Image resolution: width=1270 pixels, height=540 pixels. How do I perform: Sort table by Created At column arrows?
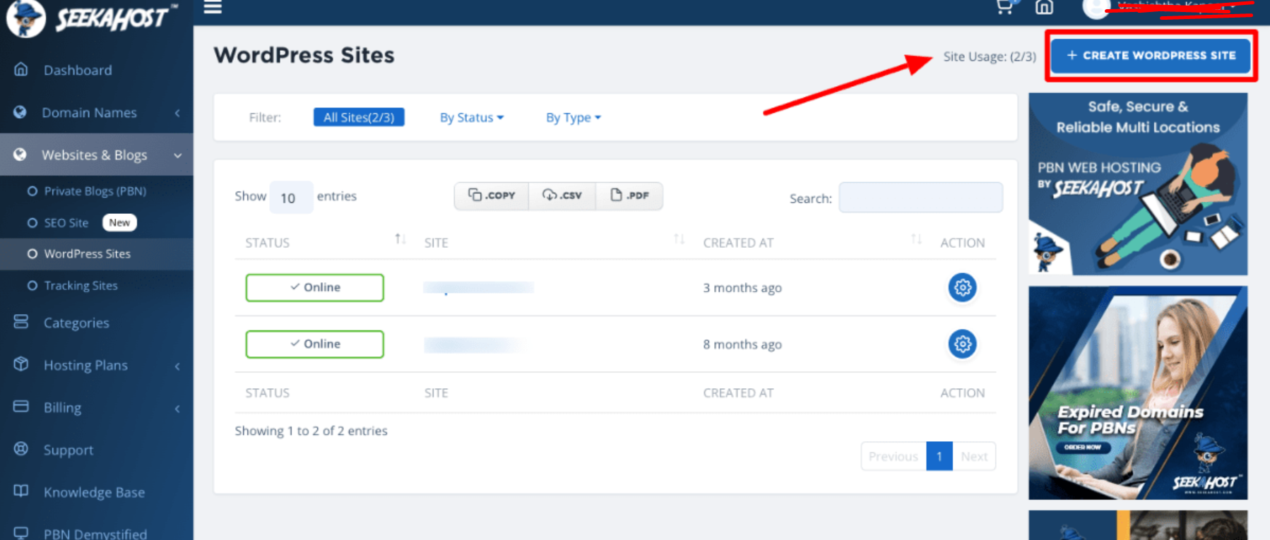click(916, 239)
